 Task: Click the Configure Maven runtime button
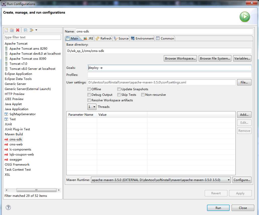click(x=242, y=180)
